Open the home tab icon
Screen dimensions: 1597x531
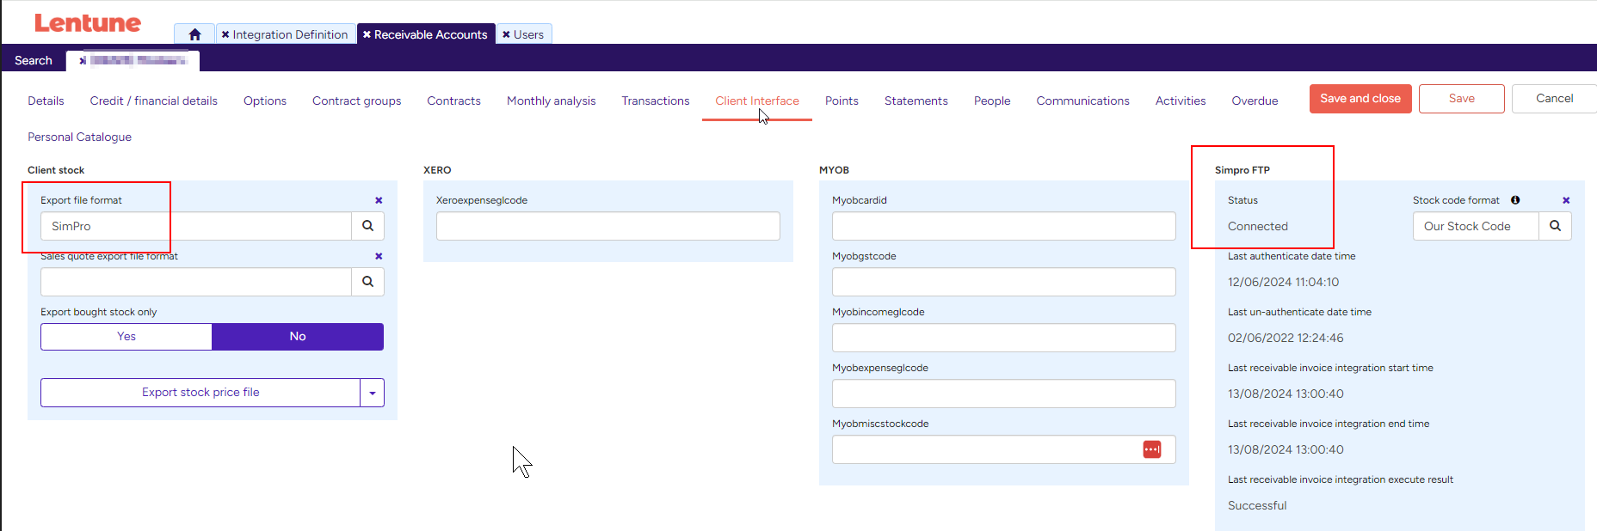click(194, 34)
